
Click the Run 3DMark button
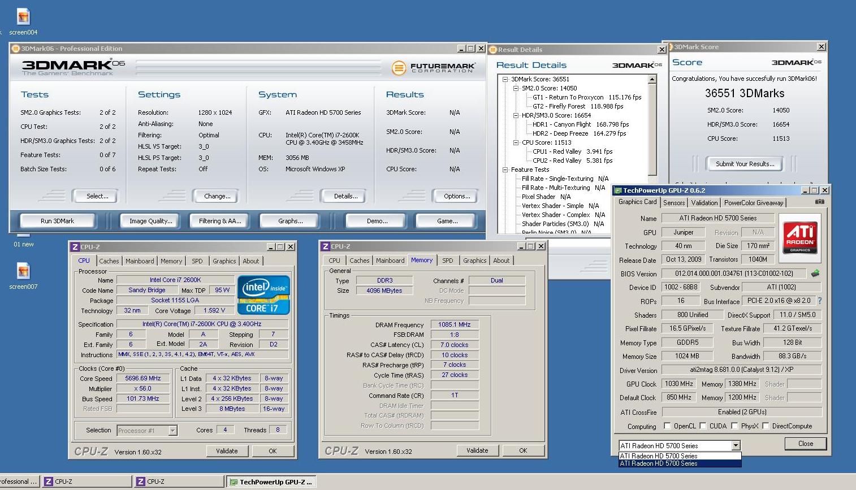click(57, 221)
